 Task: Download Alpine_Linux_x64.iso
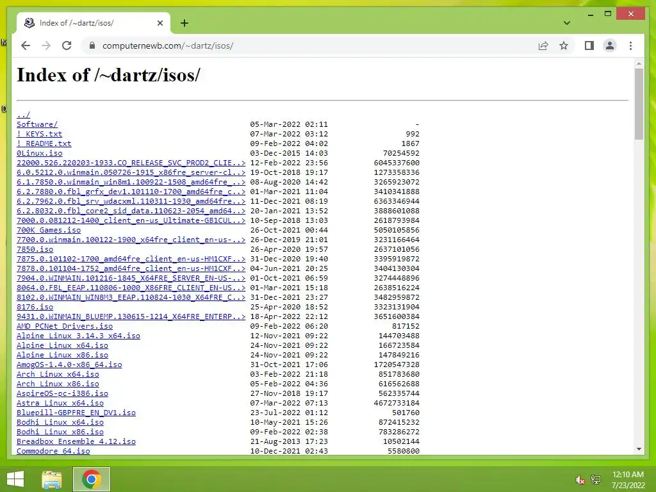point(62,345)
